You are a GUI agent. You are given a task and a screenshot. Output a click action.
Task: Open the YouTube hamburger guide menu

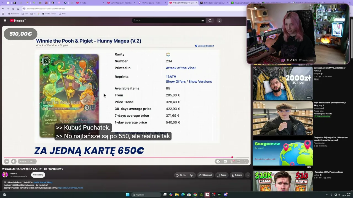coord(5,20)
